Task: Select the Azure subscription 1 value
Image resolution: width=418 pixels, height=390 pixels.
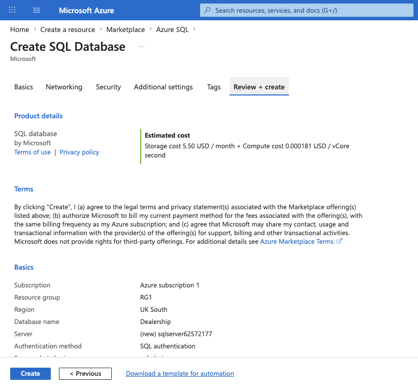Action: pyautogui.click(x=170, y=285)
